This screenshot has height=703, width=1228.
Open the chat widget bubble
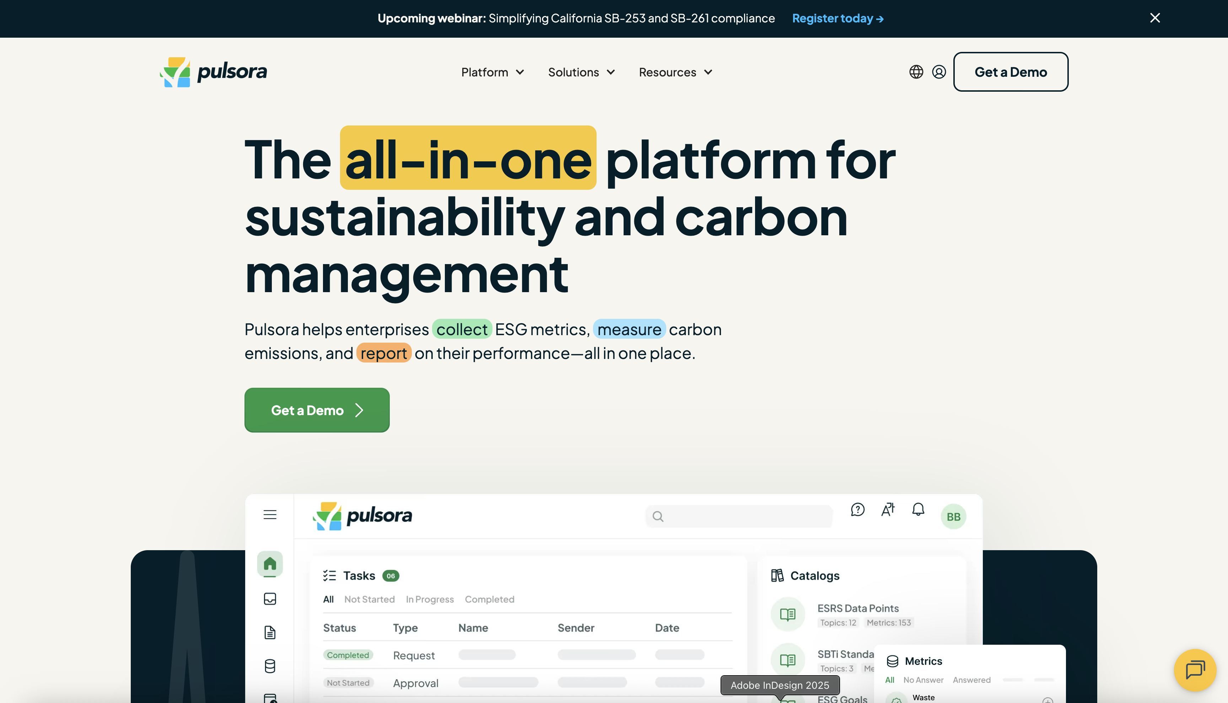point(1195,670)
